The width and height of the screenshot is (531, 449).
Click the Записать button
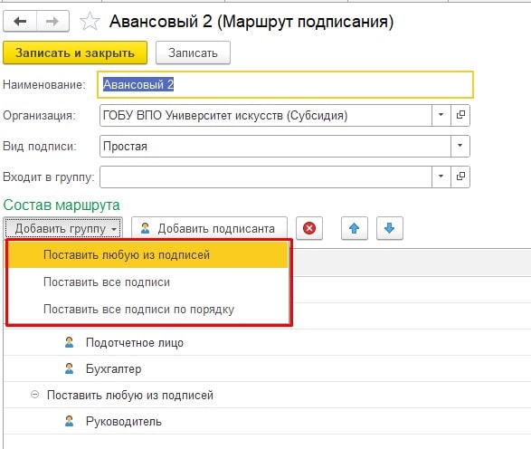tap(193, 53)
